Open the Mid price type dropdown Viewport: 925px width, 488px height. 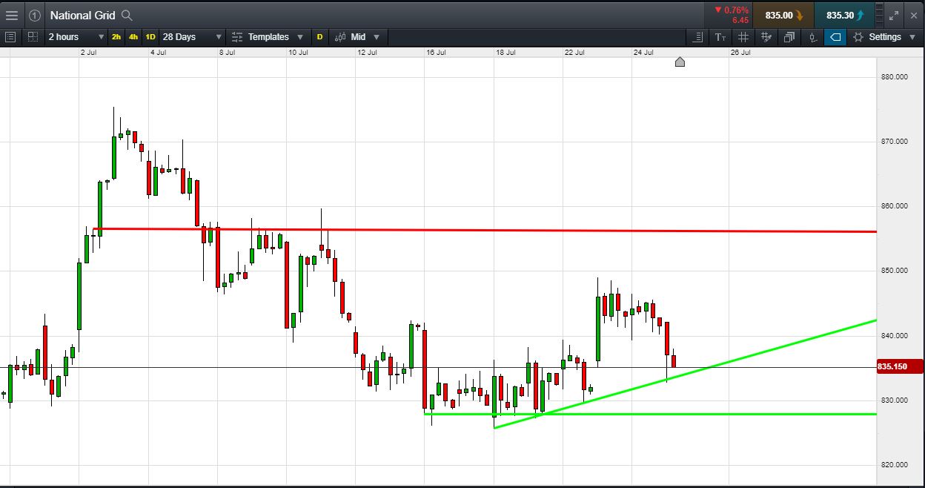click(358, 36)
